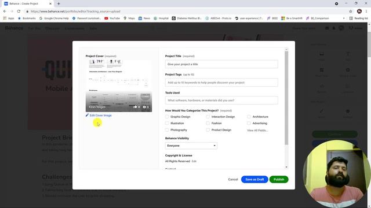The image size is (371, 208).
Task: Check the Graphic Design category
Action: [x=167, y=117]
